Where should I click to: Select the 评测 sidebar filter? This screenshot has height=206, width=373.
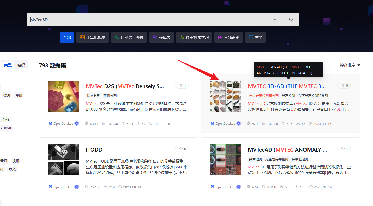(19, 95)
